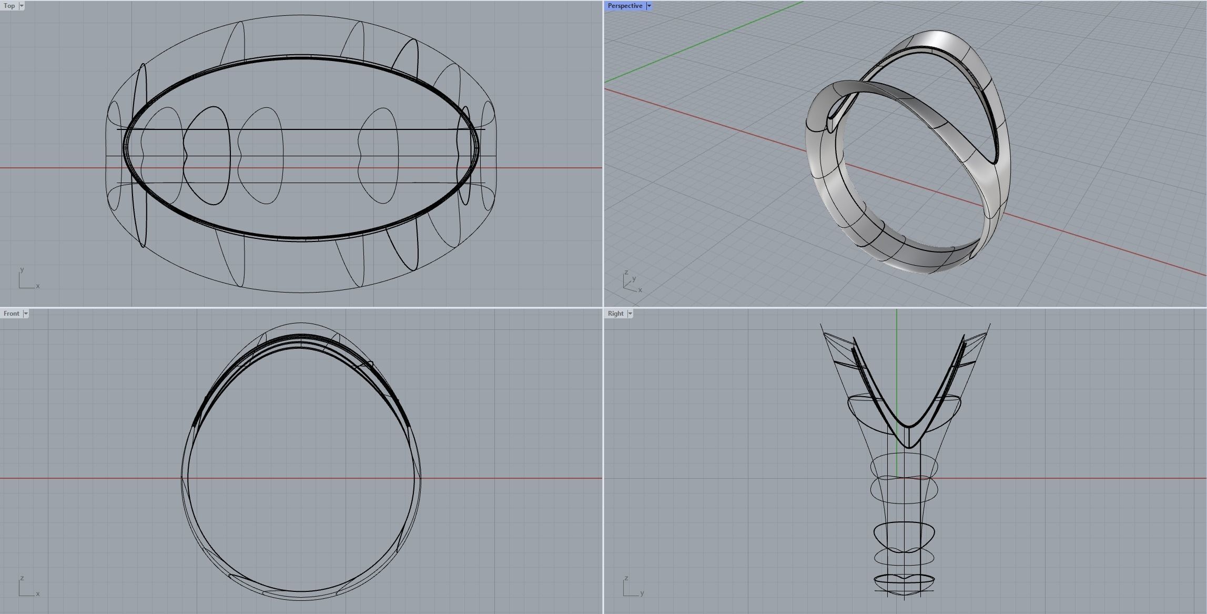Viewport: 1207px width, 614px height.
Task: Click the world axis icon in Front viewport
Action: tap(29, 586)
